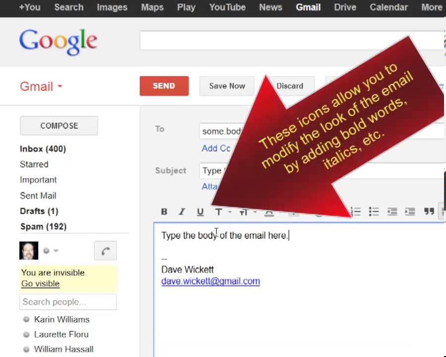Open Inbox (400)

pyautogui.click(x=43, y=149)
